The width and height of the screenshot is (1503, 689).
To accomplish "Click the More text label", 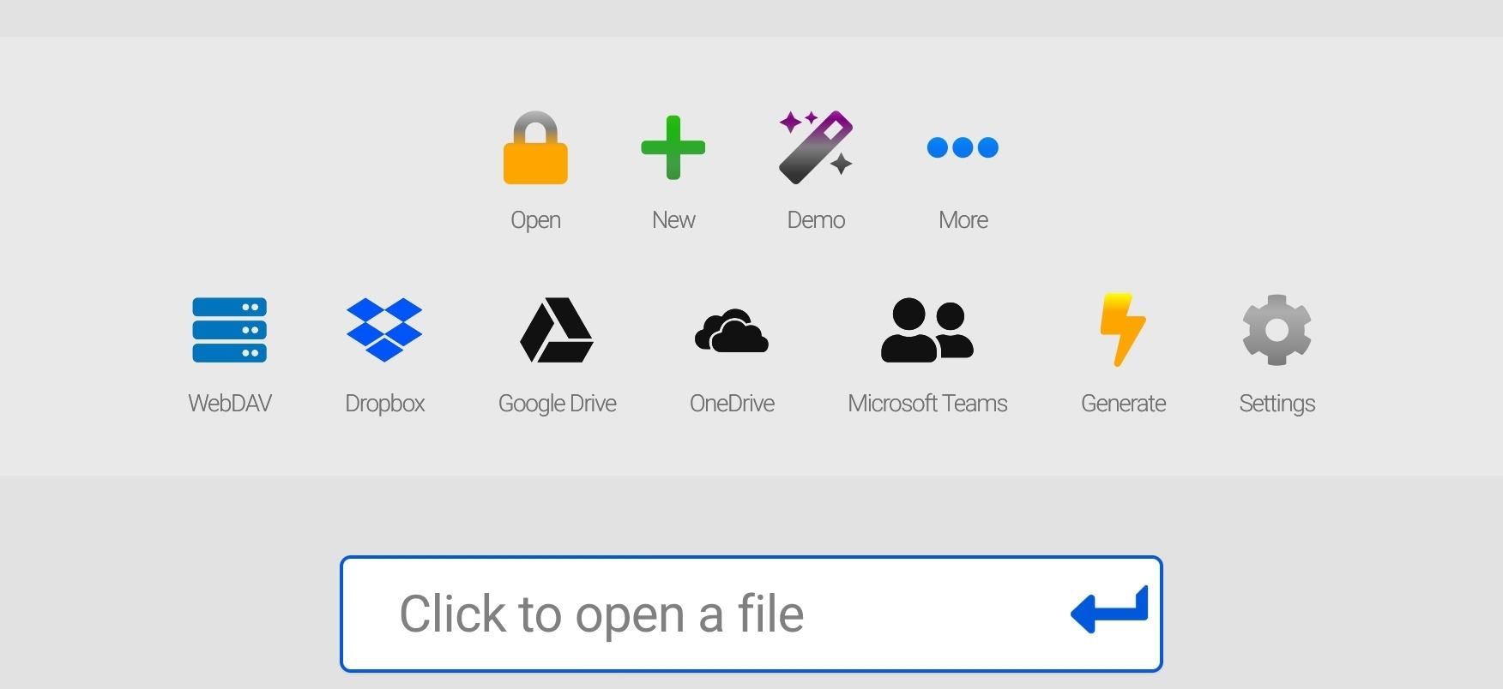I will pos(963,220).
